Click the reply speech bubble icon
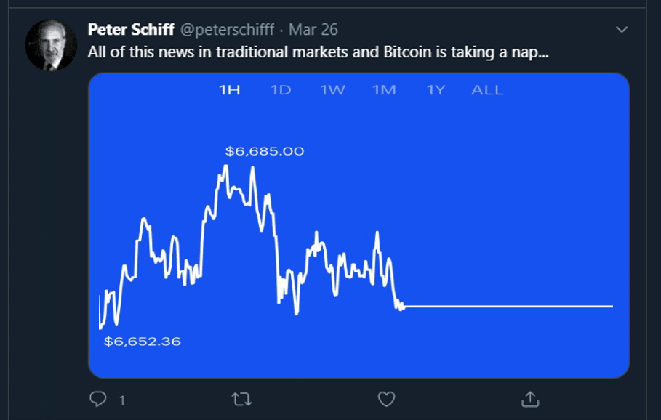The width and height of the screenshot is (661, 420). 97,399
